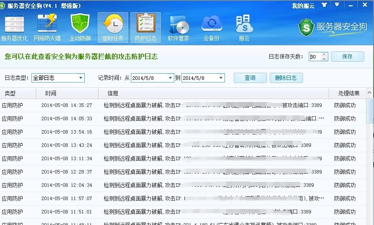374x225 pixels.
Task: Click the 查询 query button
Action: 250,78
